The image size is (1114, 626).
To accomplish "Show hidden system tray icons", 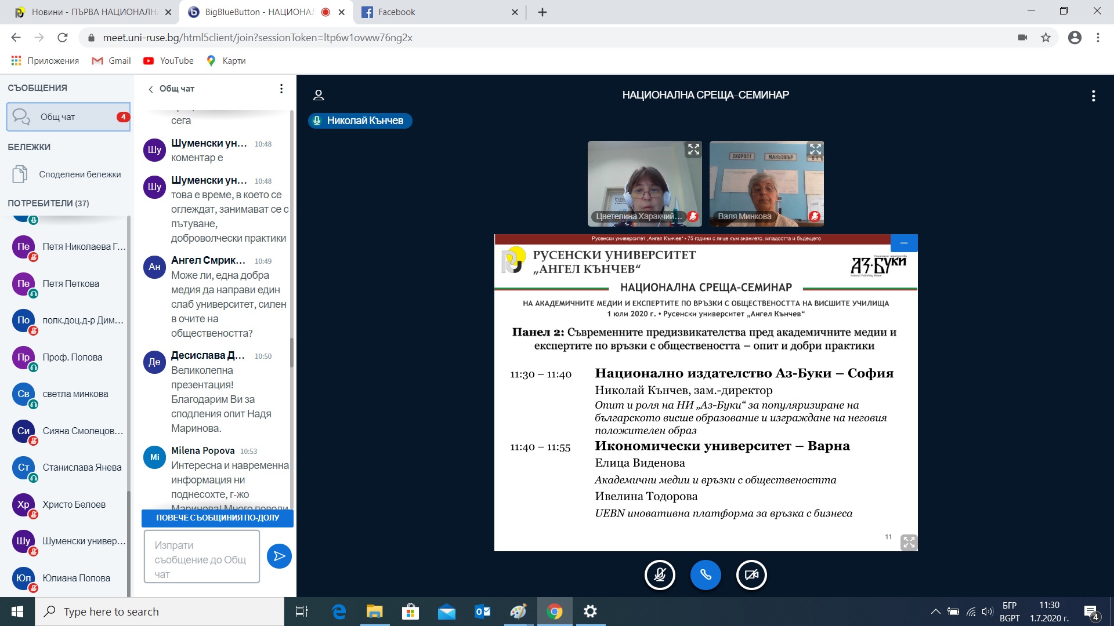I will point(935,612).
